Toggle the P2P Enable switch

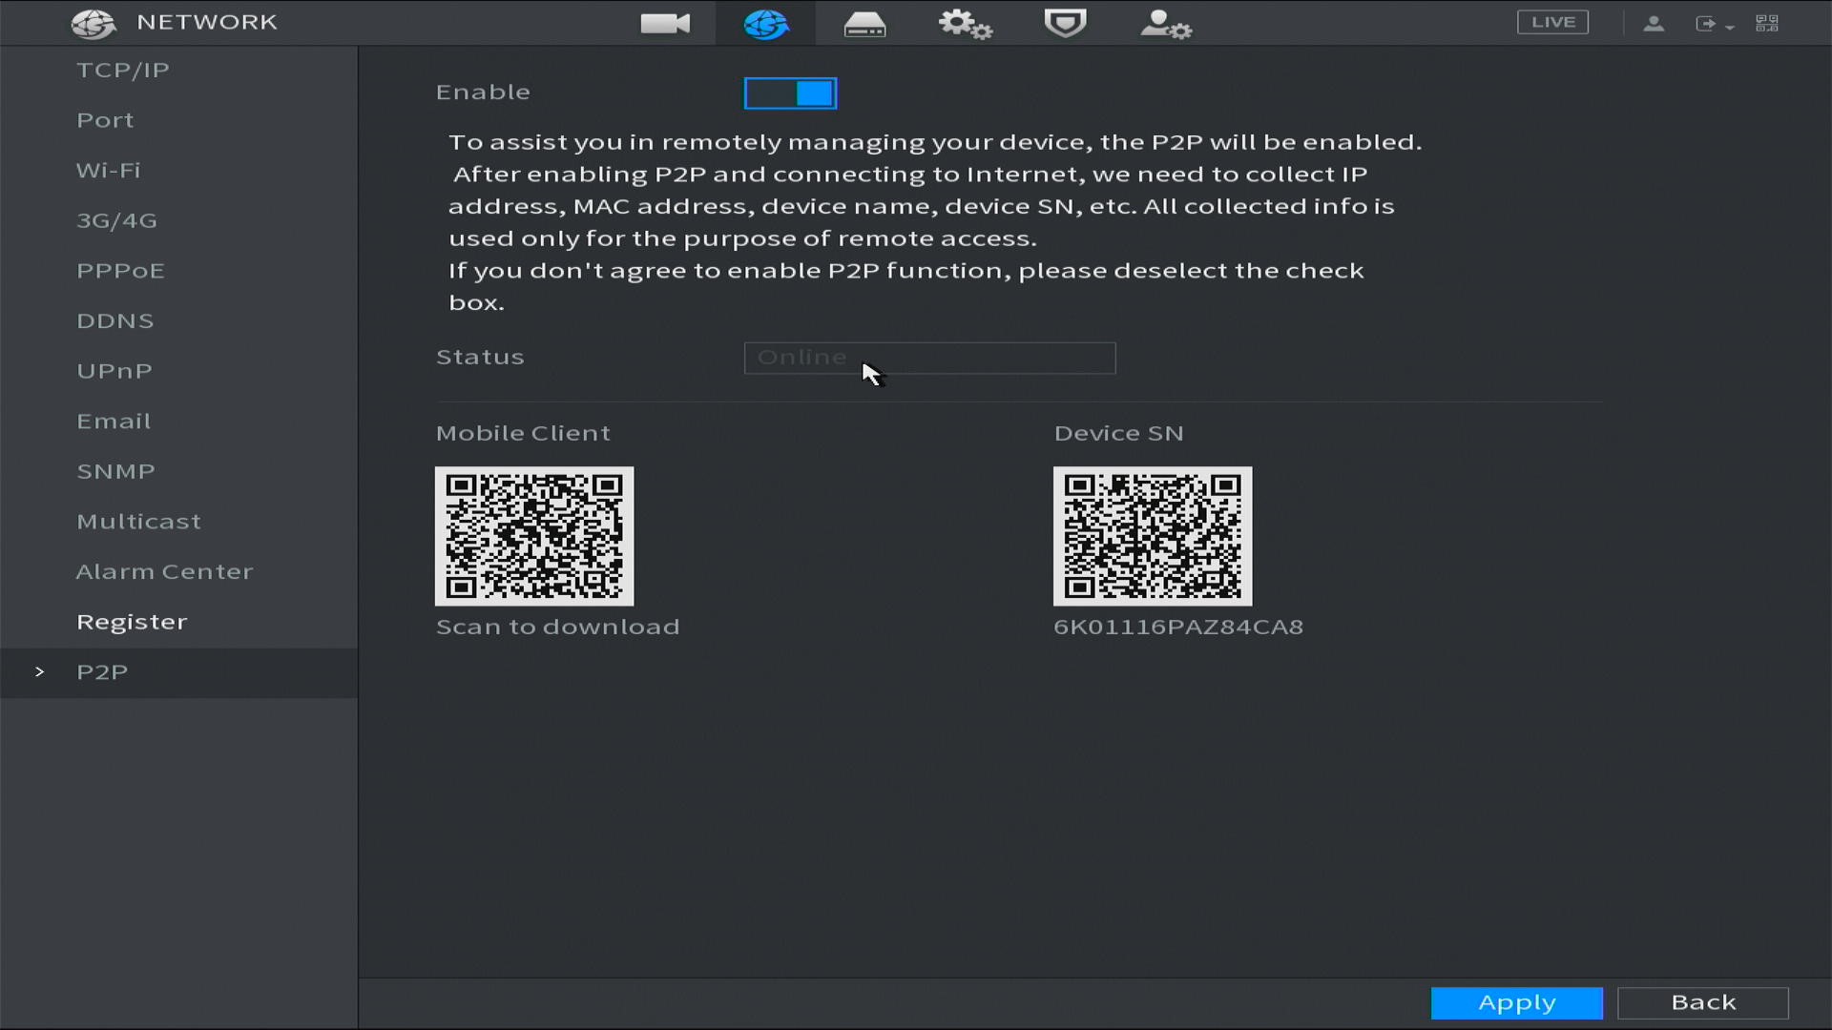coord(790,93)
